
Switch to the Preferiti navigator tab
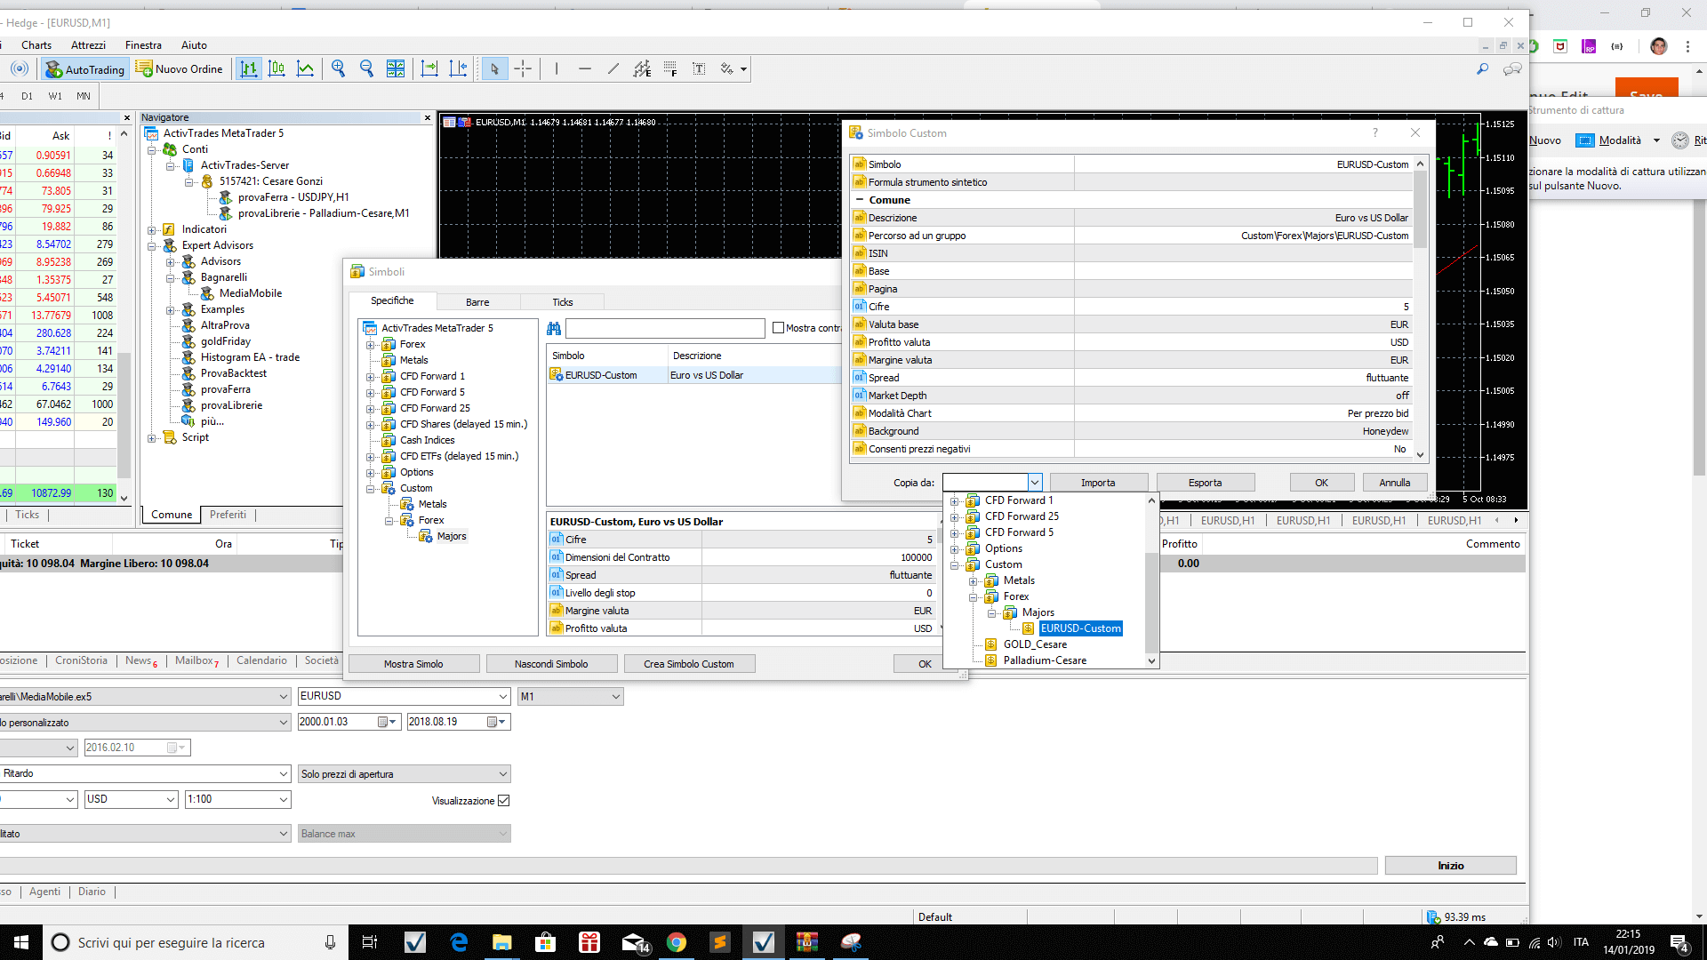[228, 515]
